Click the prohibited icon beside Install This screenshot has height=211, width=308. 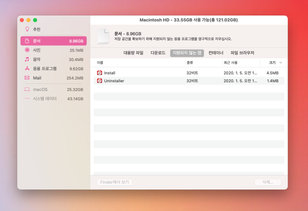pos(100,73)
